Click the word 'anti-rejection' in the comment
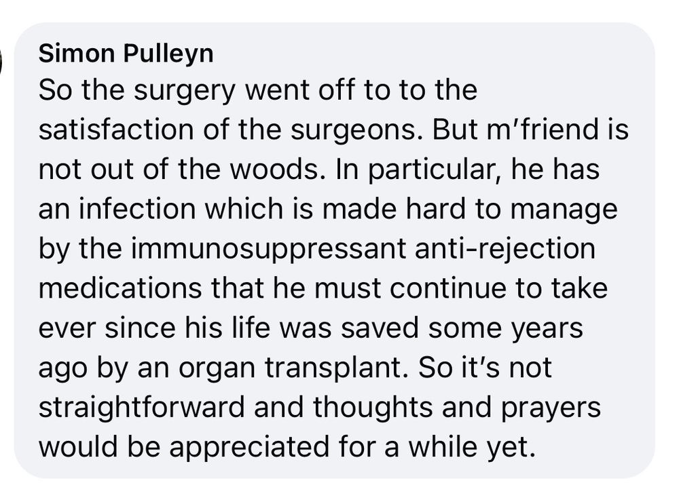 pos(505,250)
